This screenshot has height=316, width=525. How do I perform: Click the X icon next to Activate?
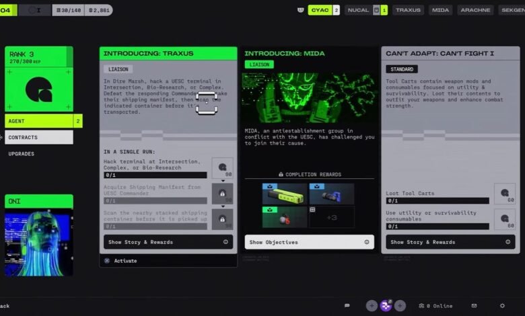107,261
